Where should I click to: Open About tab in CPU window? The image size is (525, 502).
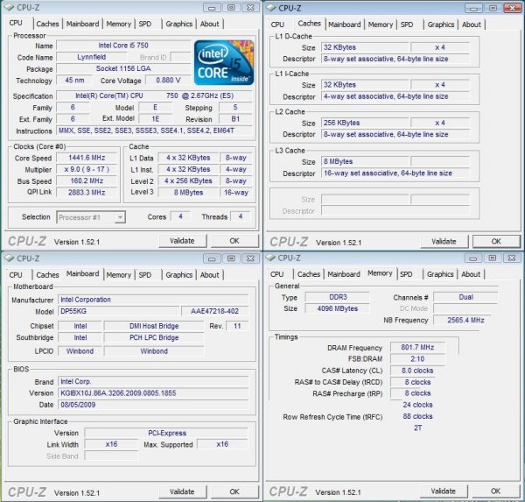pyautogui.click(x=210, y=24)
